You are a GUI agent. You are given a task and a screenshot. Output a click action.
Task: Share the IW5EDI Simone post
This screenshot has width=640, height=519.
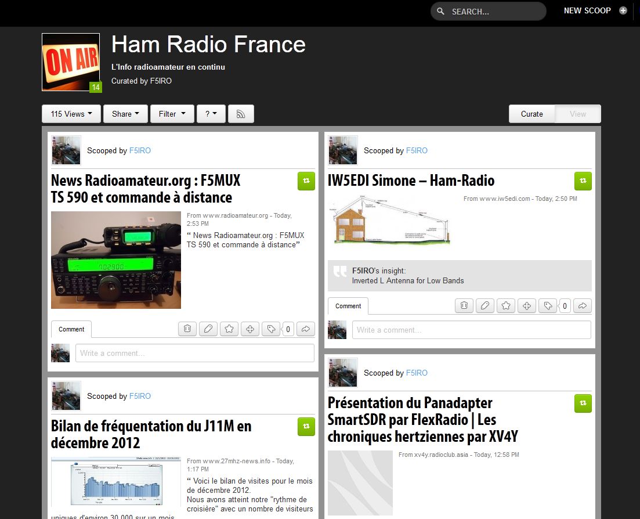pos(583,306)
